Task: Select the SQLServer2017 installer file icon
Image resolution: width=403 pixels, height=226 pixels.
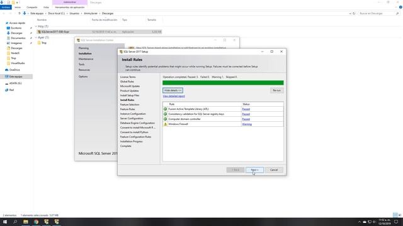Action: 39,32
